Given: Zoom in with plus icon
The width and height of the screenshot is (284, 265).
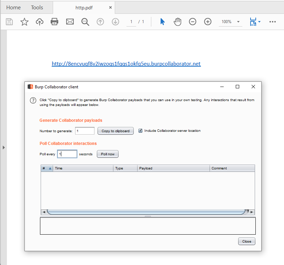Looking at the screenshot, I should pos(208,22).
